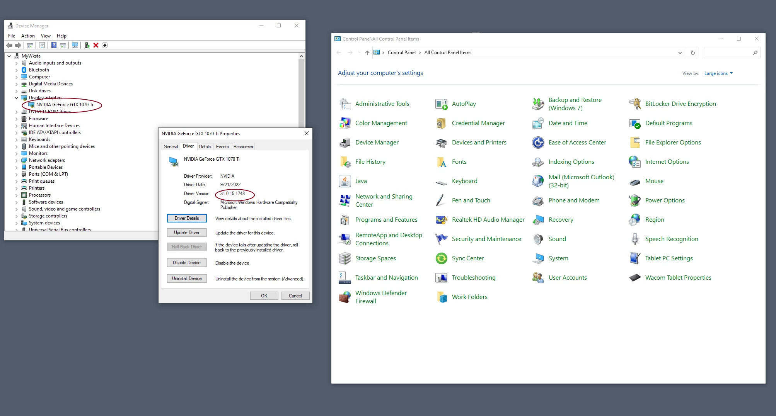
Task: Open the Ease of Access Center icon
Action: click(538, 143)
